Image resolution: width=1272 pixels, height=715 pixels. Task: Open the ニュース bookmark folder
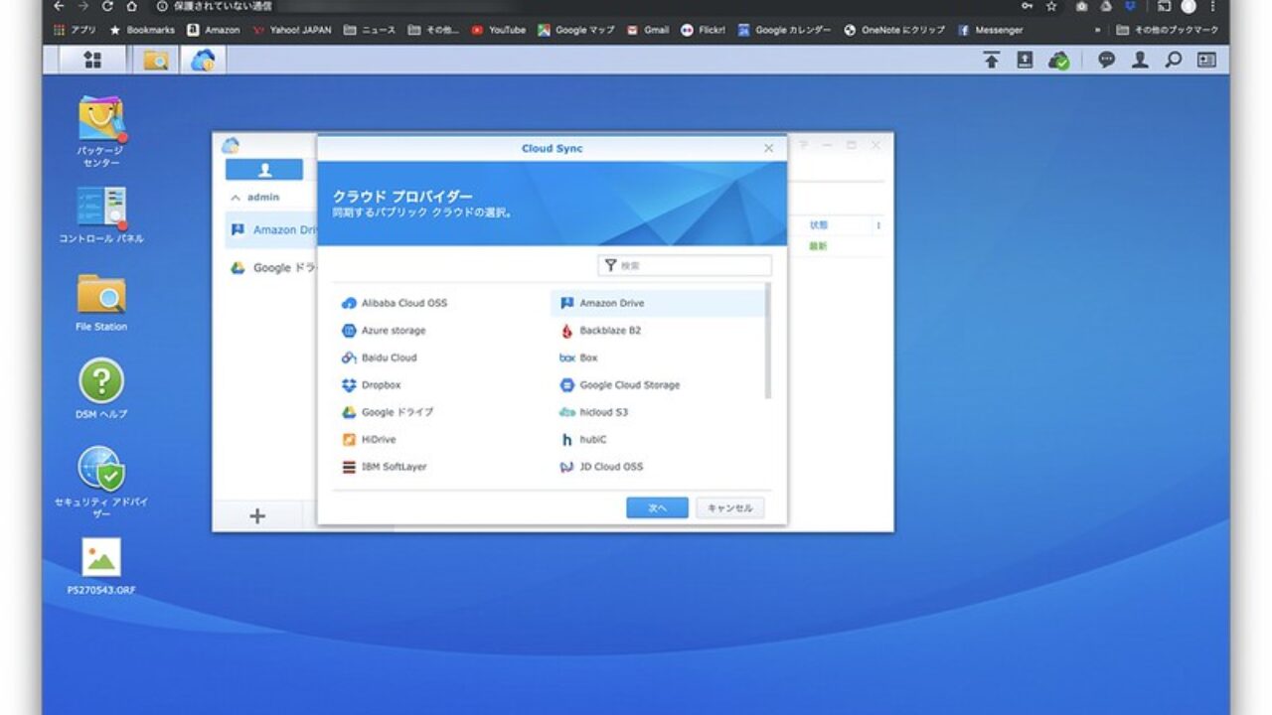point(370,30)
